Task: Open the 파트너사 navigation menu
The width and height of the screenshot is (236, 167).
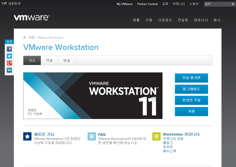Action: pos(201,20)
